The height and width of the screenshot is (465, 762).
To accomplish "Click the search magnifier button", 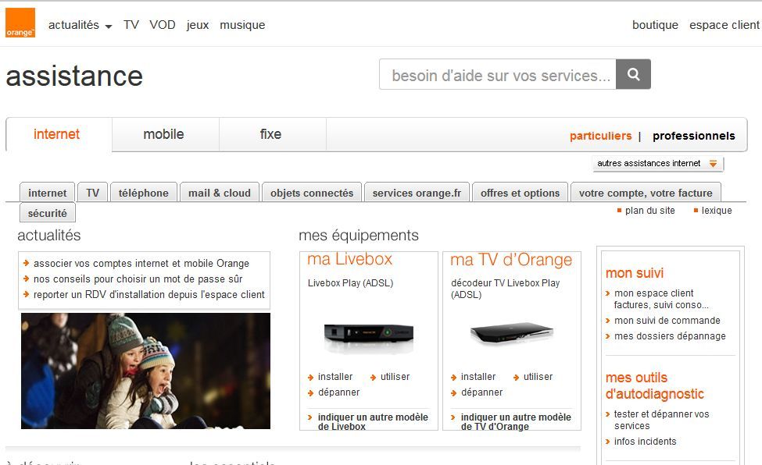I will (633, 74).
